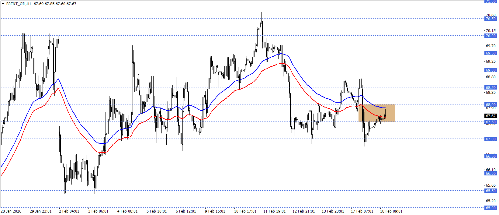Click the 70.15 price scale value
The height and width of the screenshot is (215, 499).
click(490, 31)
